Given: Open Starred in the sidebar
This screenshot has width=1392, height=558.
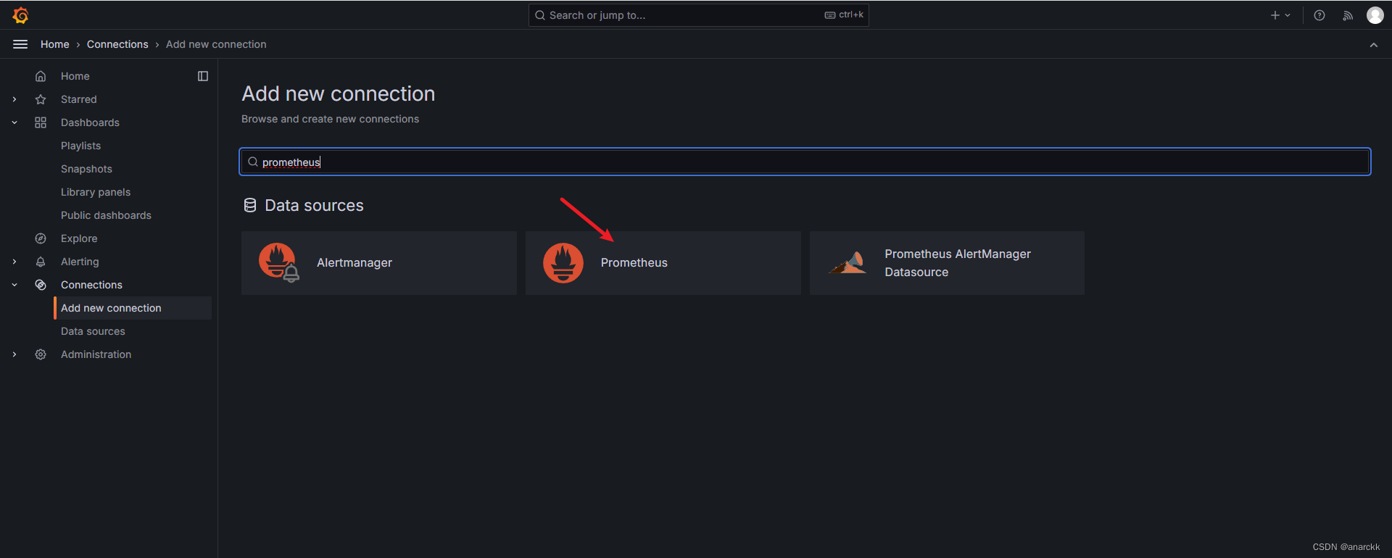Looking at the screenshot, I should tap(78, 99).
